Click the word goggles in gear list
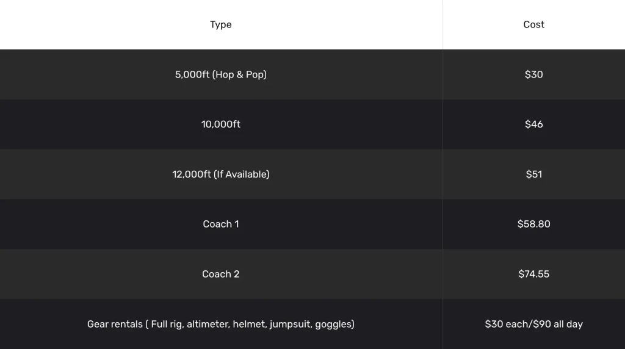The height and width of the screenshot is (349, 625). (x=333, y=324)
